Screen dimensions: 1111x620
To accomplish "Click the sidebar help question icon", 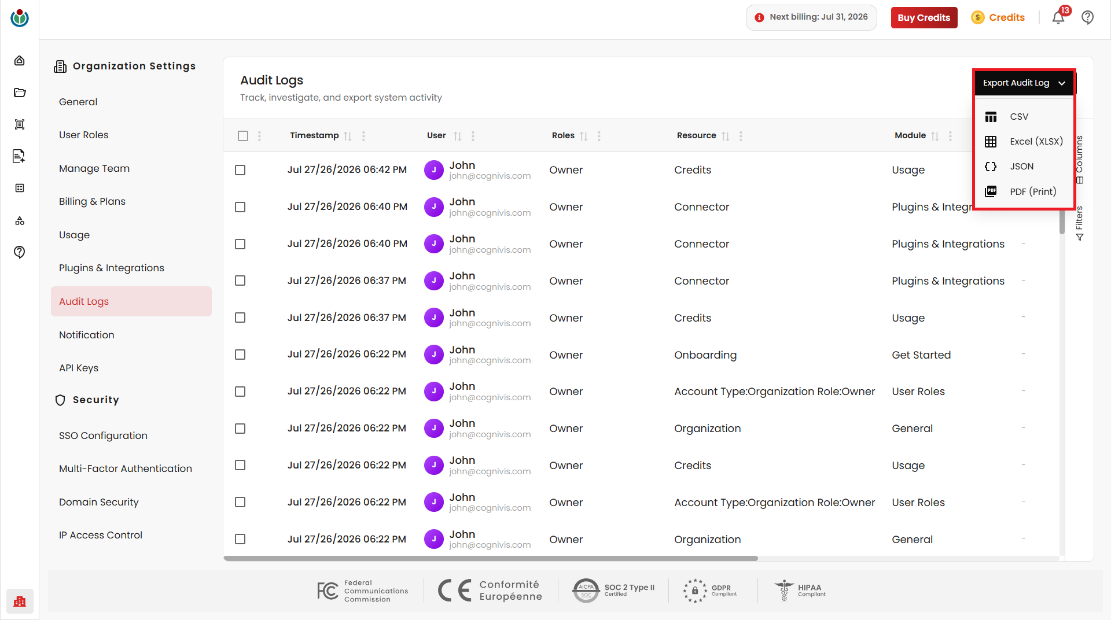I will [x=20, y=252].
